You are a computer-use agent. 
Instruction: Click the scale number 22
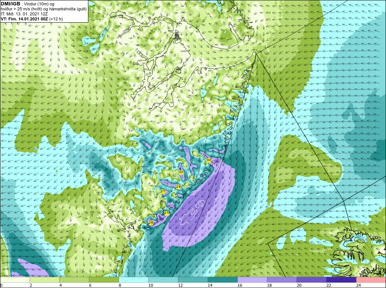(x=328, y=285)
